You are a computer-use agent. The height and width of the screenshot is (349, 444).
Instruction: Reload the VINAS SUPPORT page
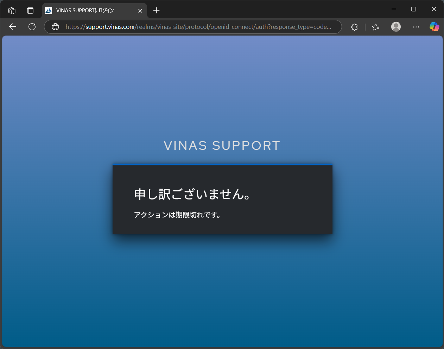click(32, 27)
